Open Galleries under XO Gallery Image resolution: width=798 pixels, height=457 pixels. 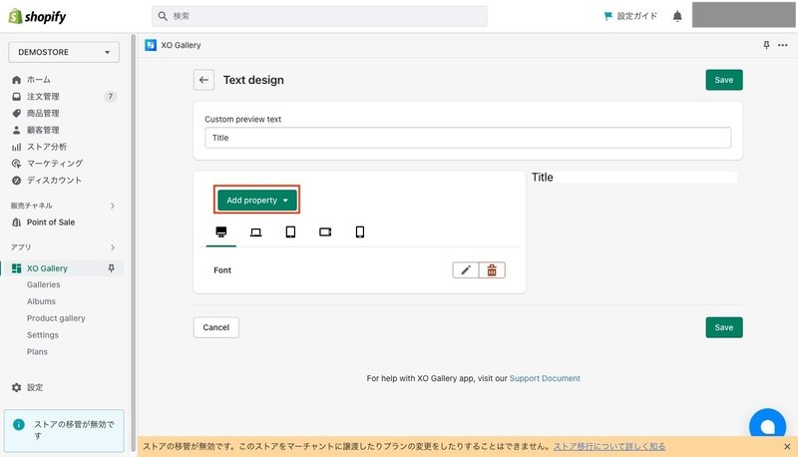point(43,285)
